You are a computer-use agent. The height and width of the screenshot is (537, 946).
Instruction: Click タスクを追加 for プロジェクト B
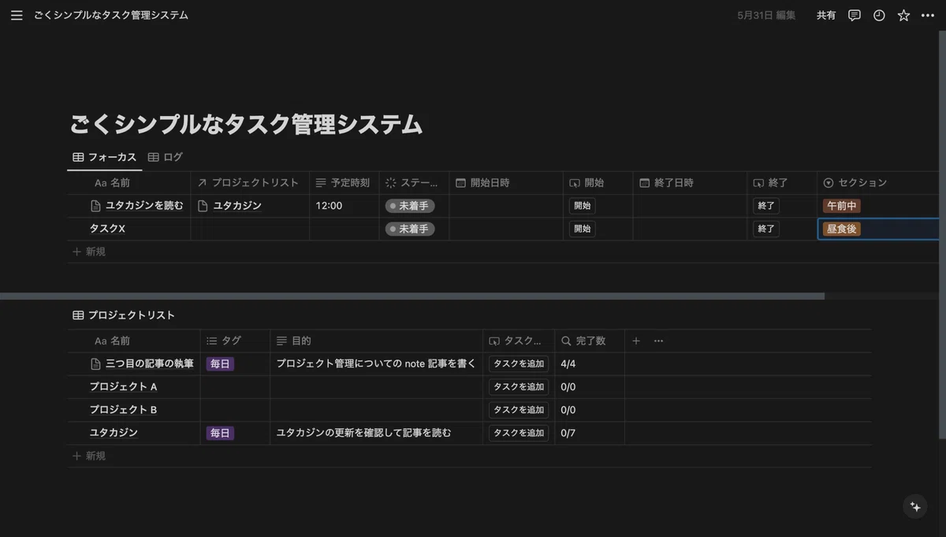pyautogui.click(x=519, y=410)
